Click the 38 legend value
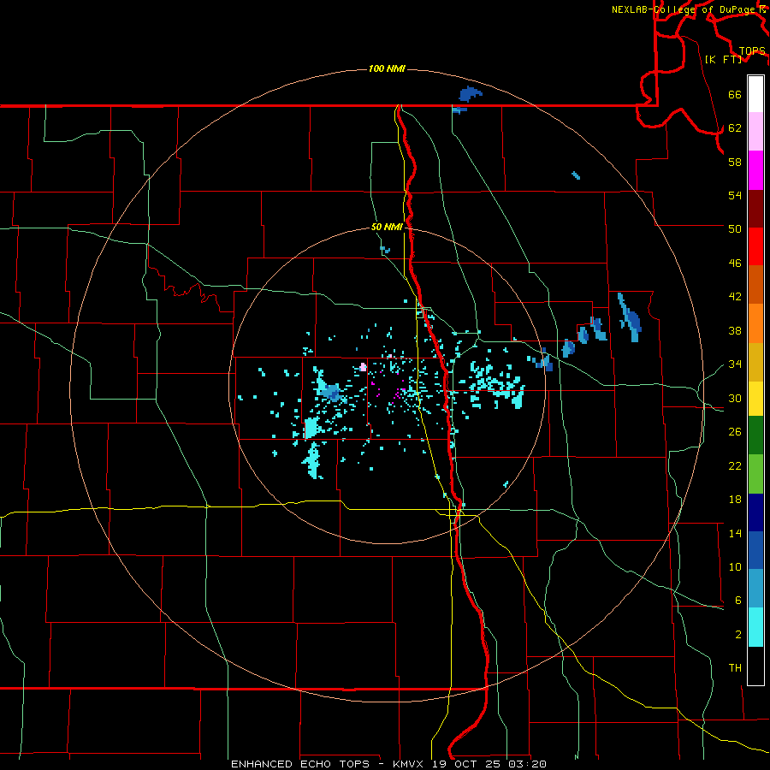The height and width of the screenshot is (770, 770). (x=735, y=331)
